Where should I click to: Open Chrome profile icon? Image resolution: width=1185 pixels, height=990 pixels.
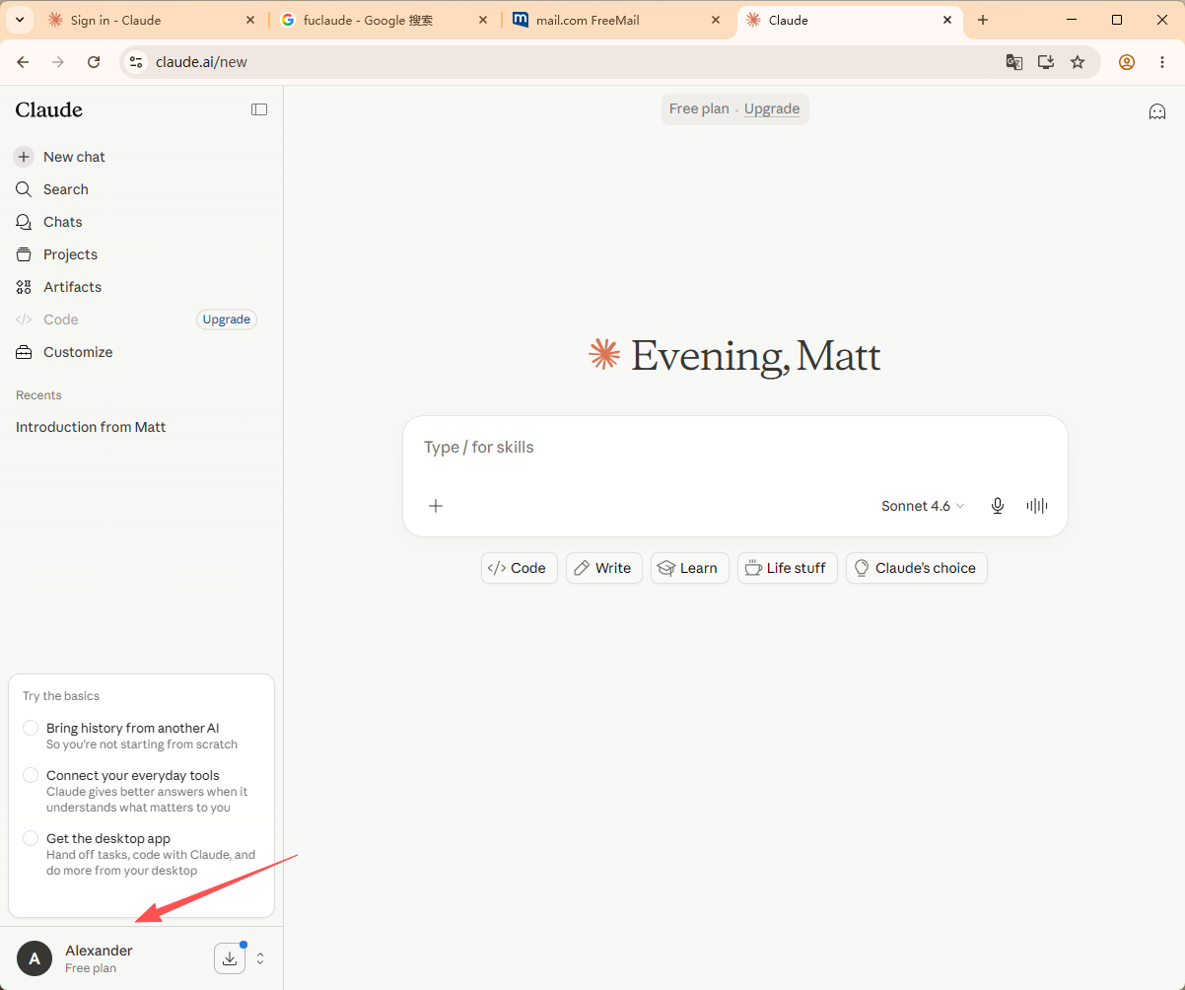point(1127,62)
